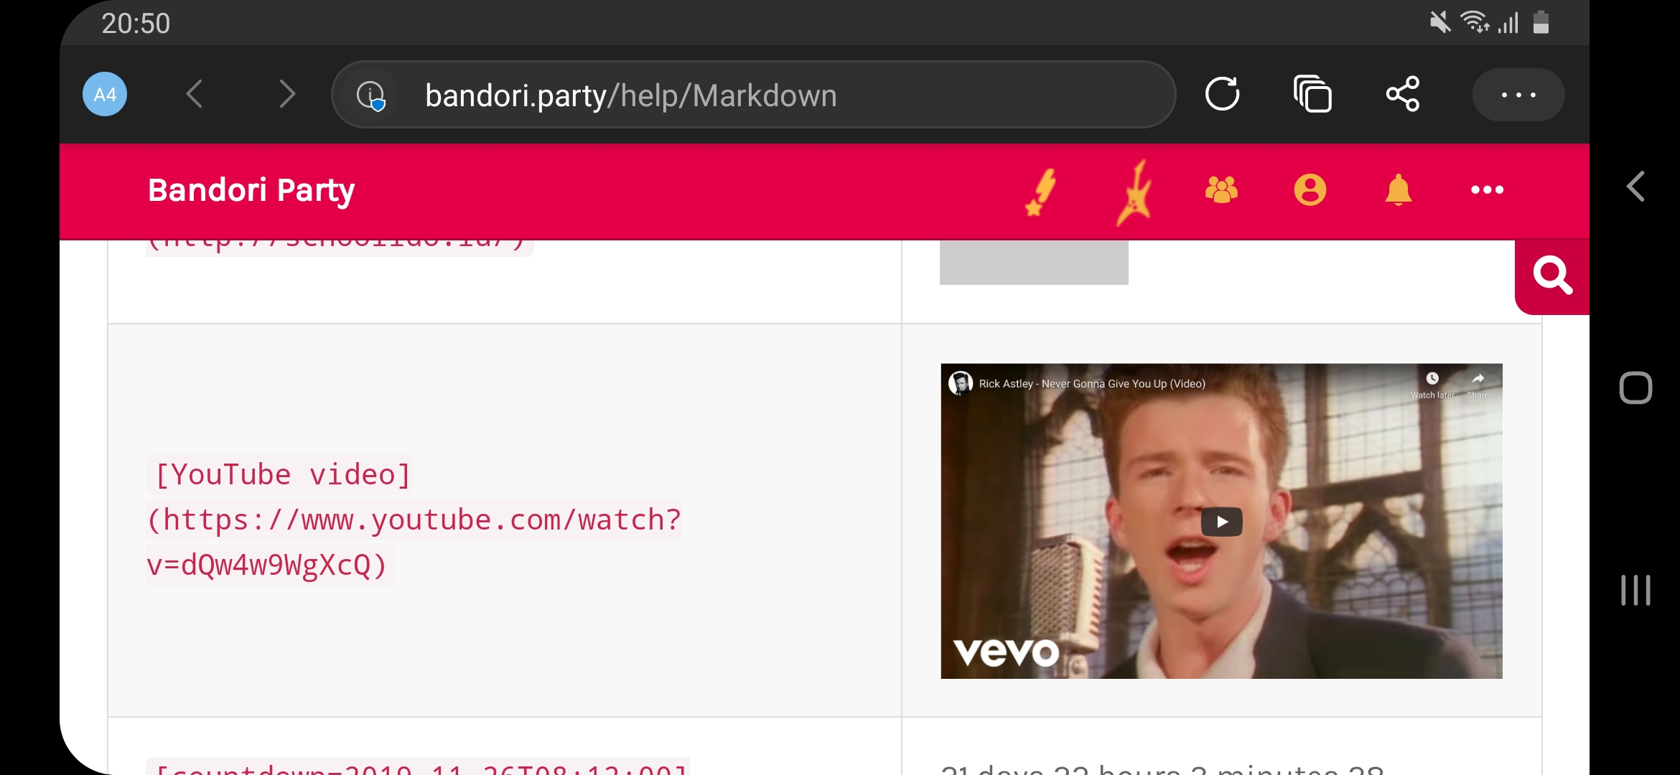Viewport: 1680px width, 775px height.
Task: Open the A4 profile avatar
Action: (105, 94)
